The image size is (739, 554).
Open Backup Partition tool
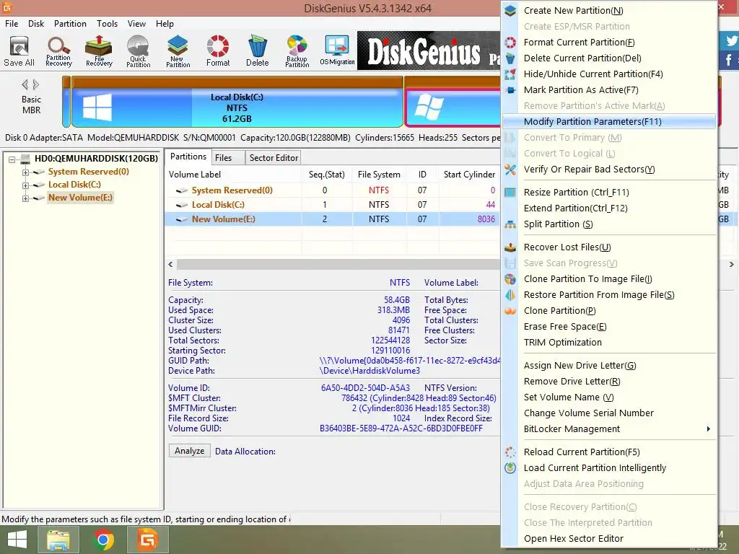pyautogui.click(x=297, y=51)
